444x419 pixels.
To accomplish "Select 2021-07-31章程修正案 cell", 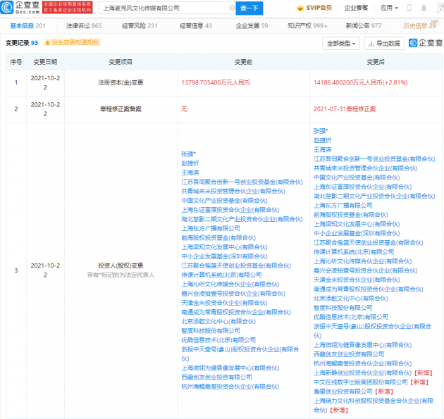I will click(x=345, y=109).
